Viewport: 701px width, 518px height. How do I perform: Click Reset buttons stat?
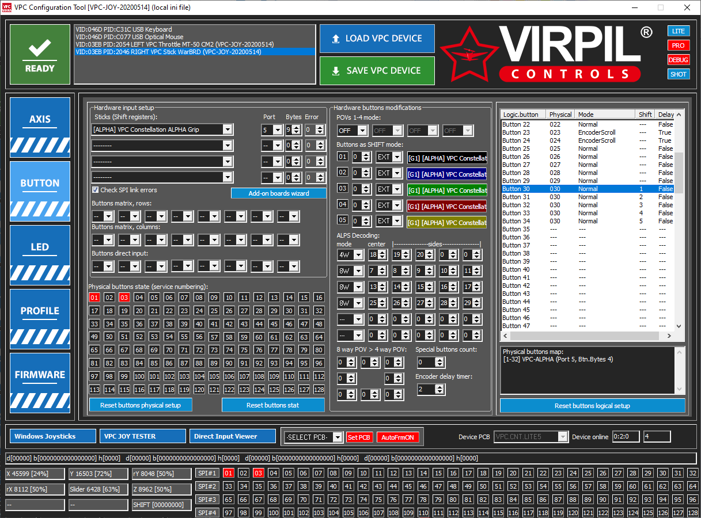click(273, 405)
